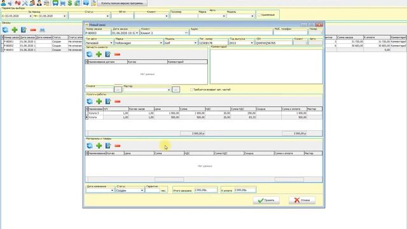Open the clients icon in main toolbar
407x229 pixels.
point(3,3)
